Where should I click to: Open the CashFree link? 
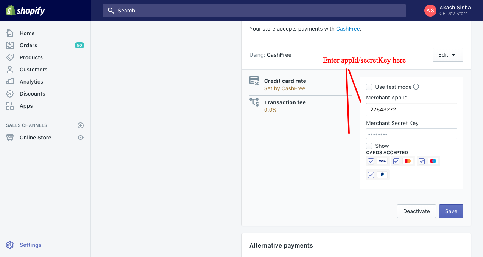coord(348,29)
